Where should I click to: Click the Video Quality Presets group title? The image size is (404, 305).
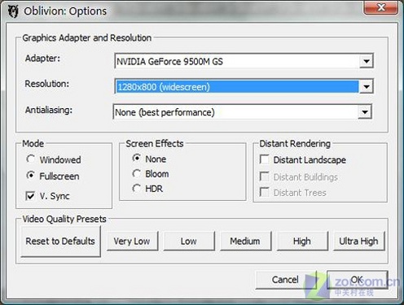pyautogui.click(x=64, y=219)
